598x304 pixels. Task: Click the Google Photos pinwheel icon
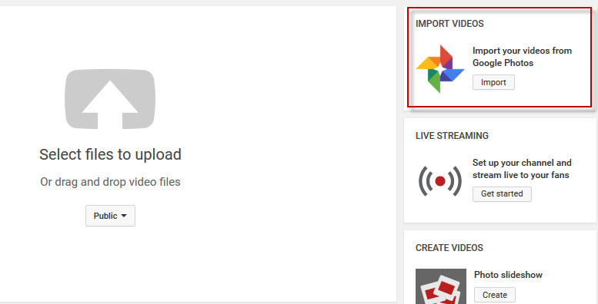[x=439, y=69]
